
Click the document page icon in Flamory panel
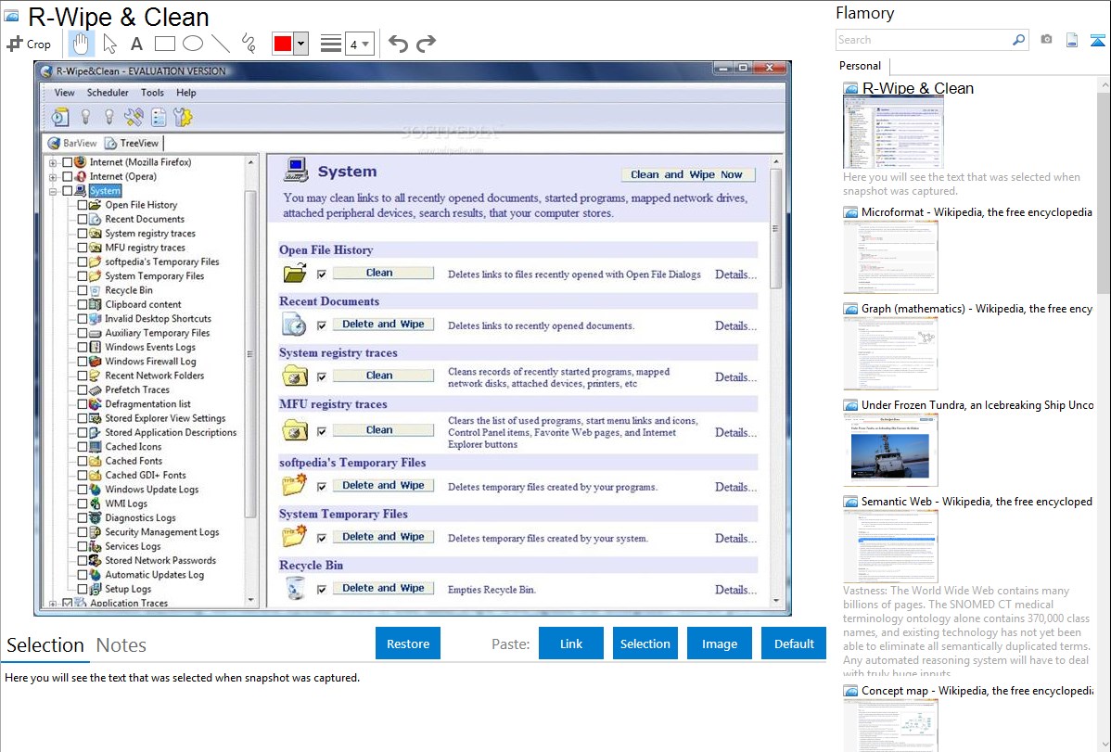(x=1072, y=40)
